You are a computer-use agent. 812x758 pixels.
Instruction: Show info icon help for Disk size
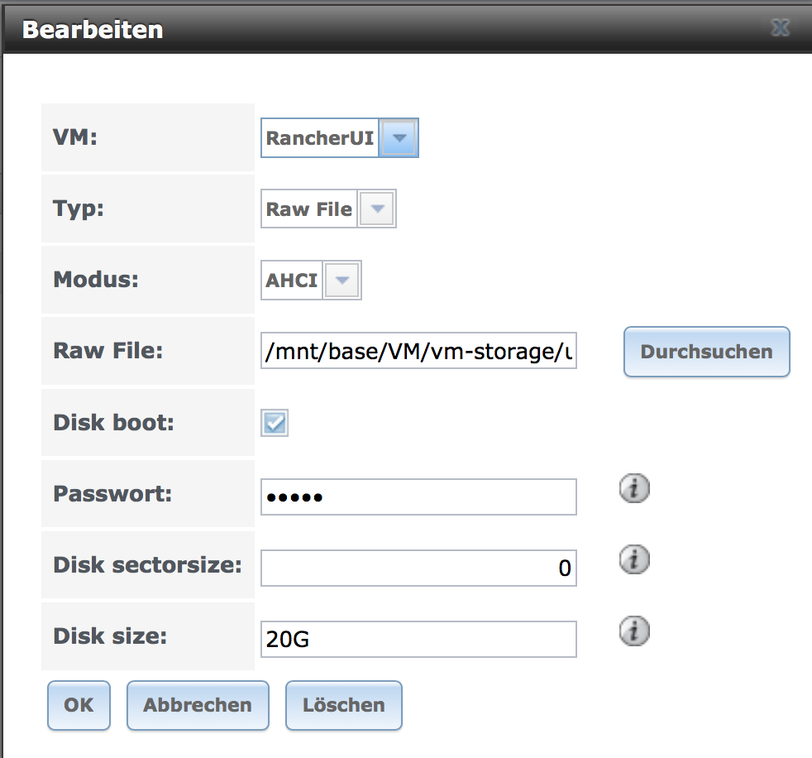(x=634, y=631)
